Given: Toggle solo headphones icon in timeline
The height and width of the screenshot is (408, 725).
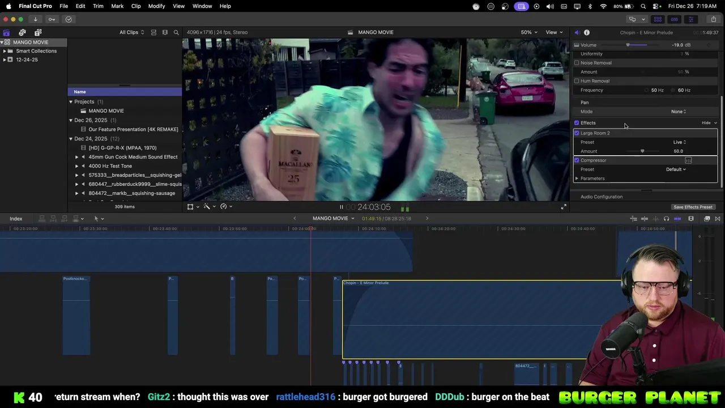Looking at the screenshot, I should [x=666, y=219].
